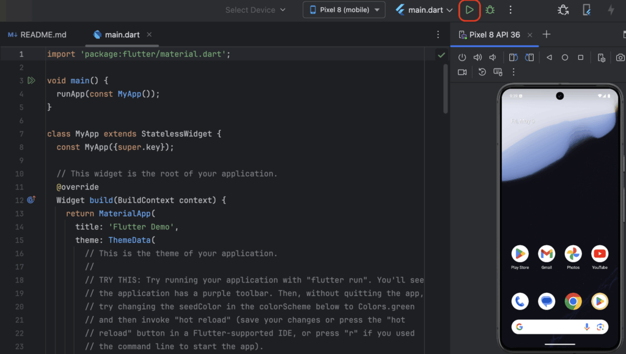This screenshot has height=354, width=626.
Task: Open emulator toolbar more options three dots
Action: (x=514, y=72)
